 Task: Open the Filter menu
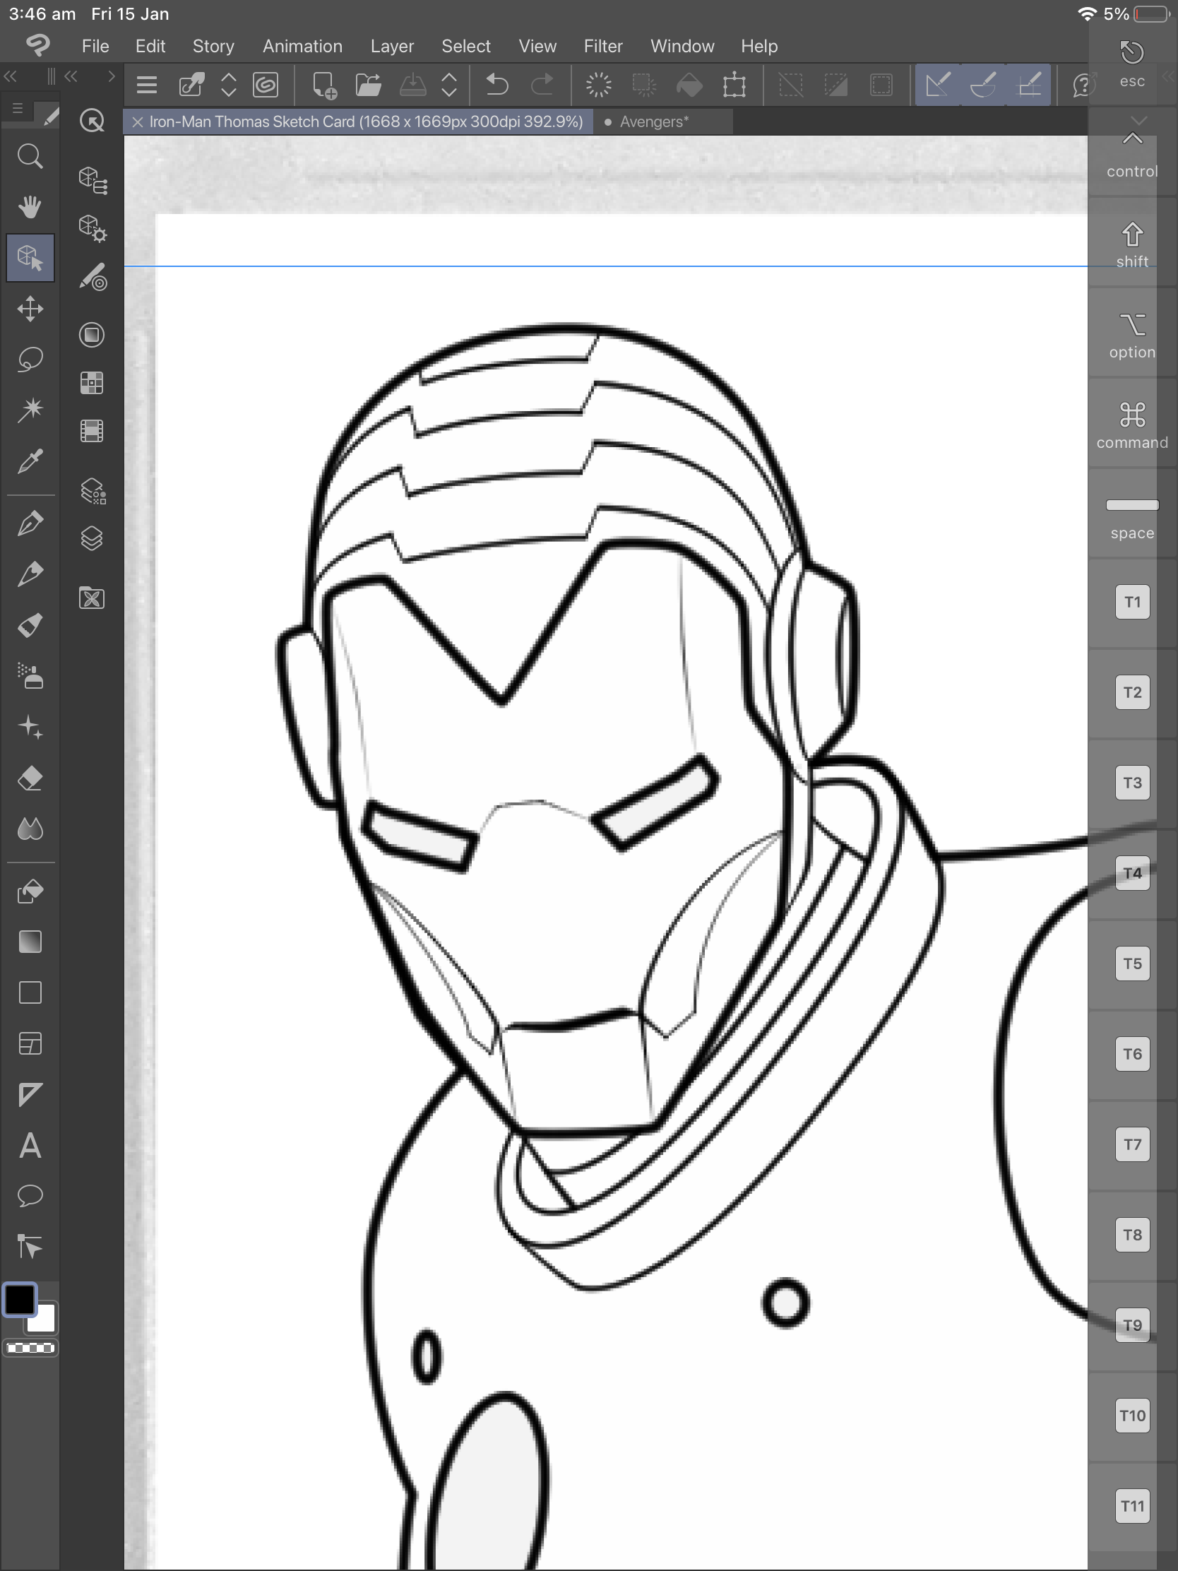[603, 46]
